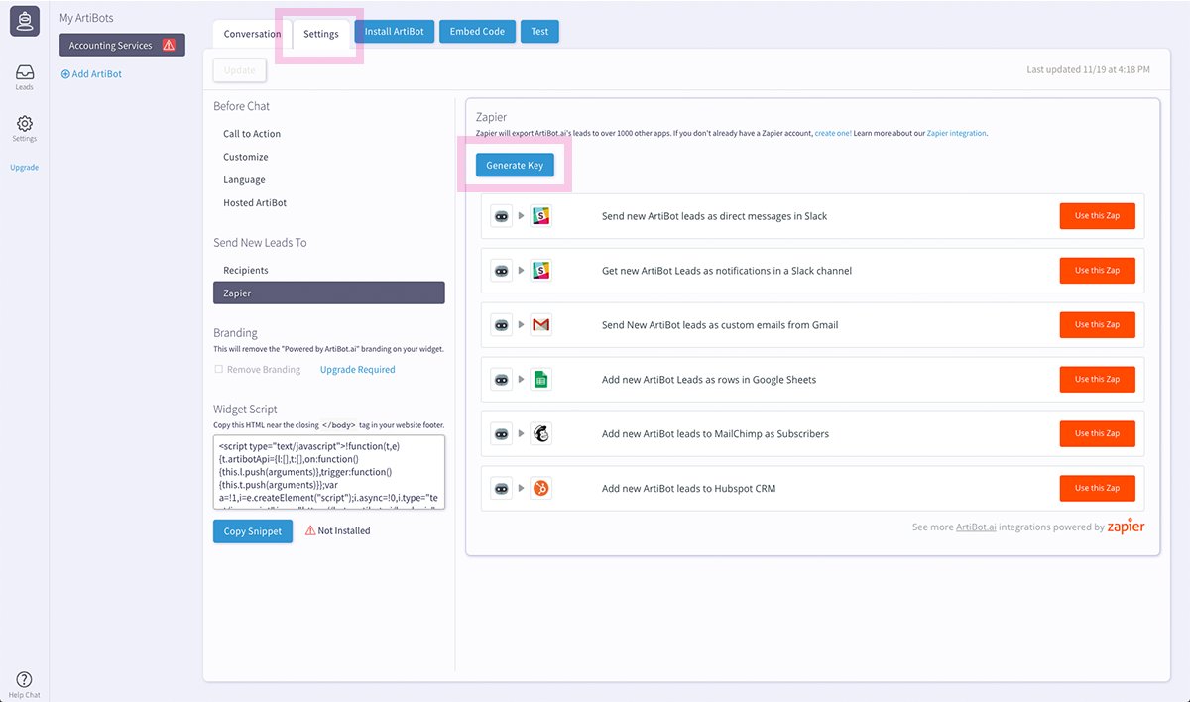The width and height of the screenshot is (1190, 702).
Task: Click the plus icon of Add ArtiBot
Action: [65, 74]
